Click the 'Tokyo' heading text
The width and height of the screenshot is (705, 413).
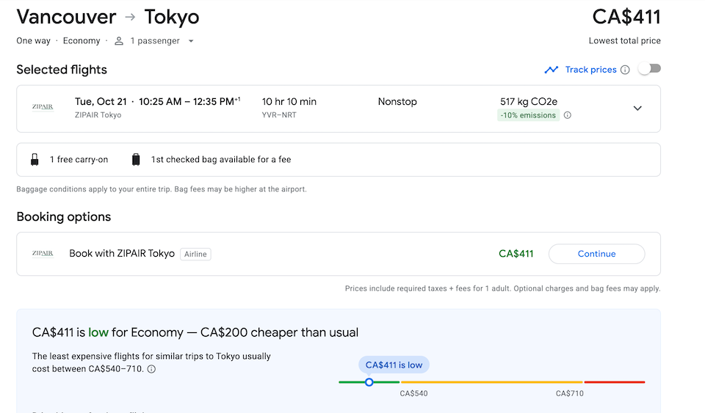172,17
